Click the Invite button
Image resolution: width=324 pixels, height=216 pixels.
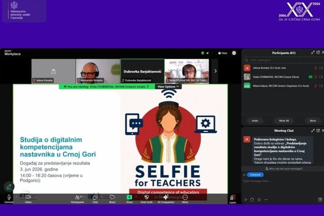[255, 121]
